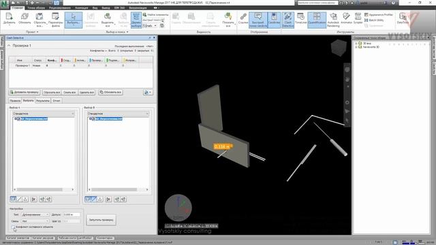Click Выделить все (Select All) ribbon icon
The width and height of the screenshot is (436, 245).
[108, 20]
